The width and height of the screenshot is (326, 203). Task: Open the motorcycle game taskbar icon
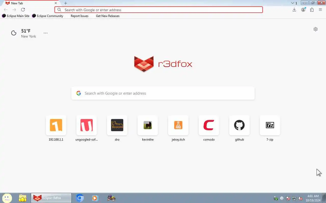click(111, 198)
